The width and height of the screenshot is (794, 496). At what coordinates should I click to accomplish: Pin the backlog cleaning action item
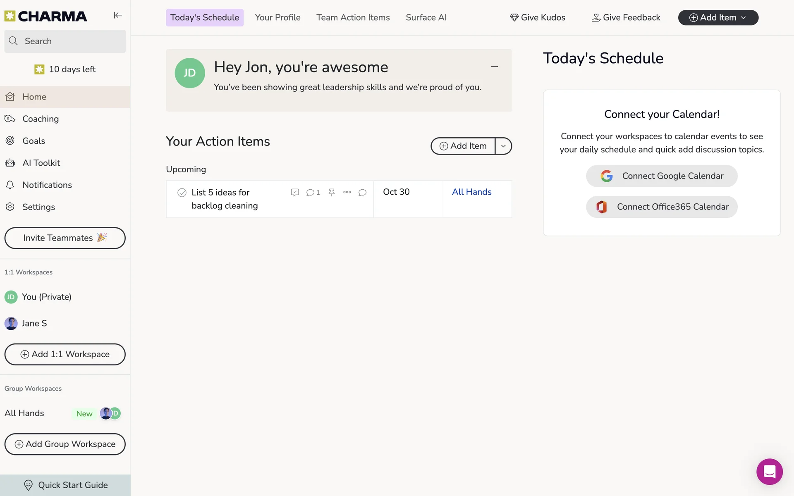[x=331, y=192]
